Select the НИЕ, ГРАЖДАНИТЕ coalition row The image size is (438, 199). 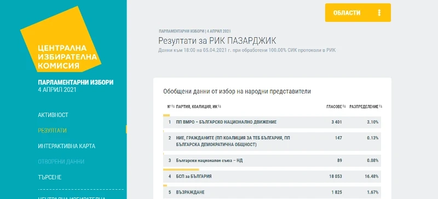[x=272, y=142]
